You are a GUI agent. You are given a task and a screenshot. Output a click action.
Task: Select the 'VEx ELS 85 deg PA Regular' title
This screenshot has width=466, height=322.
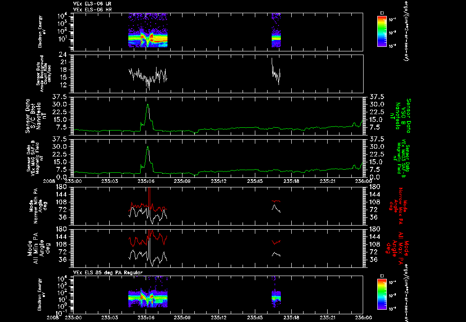click(x=108, y=272)
